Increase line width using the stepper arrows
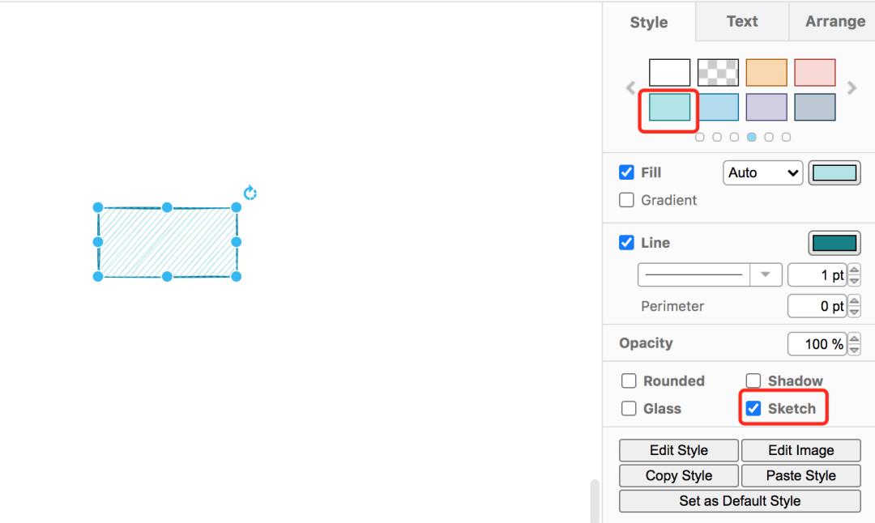 (x=854, y=270)
